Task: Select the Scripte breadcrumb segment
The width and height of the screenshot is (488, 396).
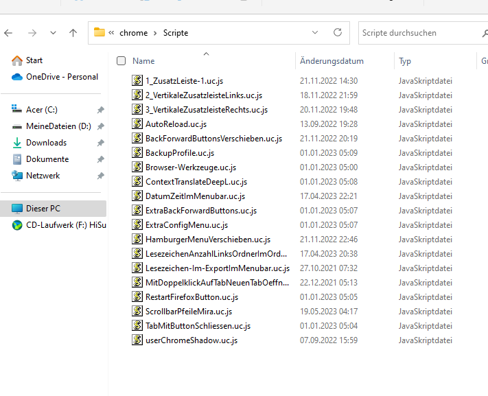Action: [176, 33]
